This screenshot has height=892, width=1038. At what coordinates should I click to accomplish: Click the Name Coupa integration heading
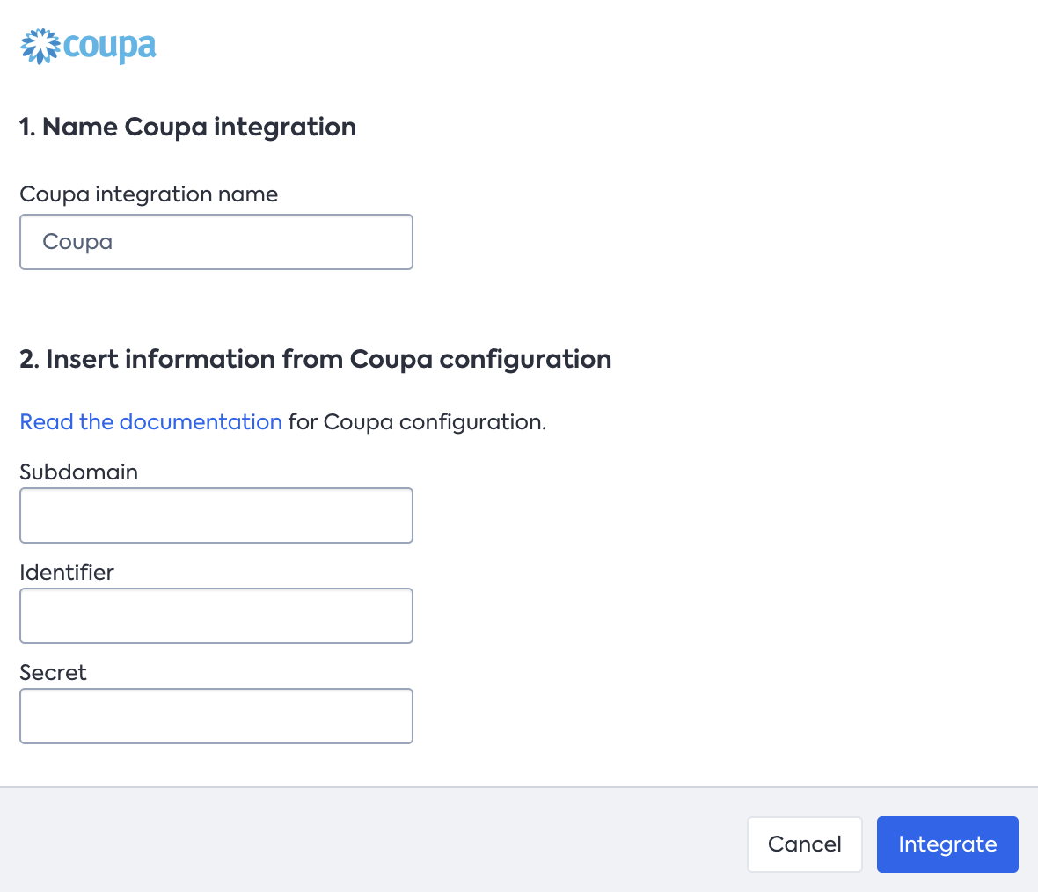(188, 128)
